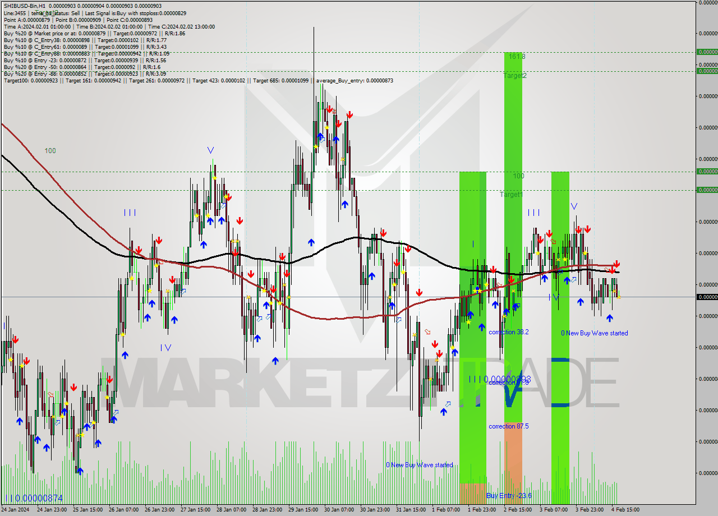Click the 'I I 0.00000874' wave label
The height and width of the screenshot is (516, 718).
[35, 498]
